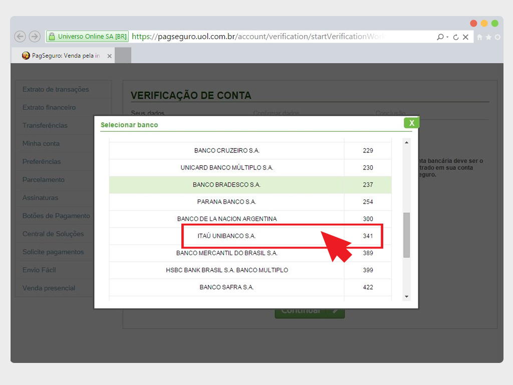This screenshot has height=385, width=513.
Task: Open Transferências in sidebar
Action: [x=45, y=125]
